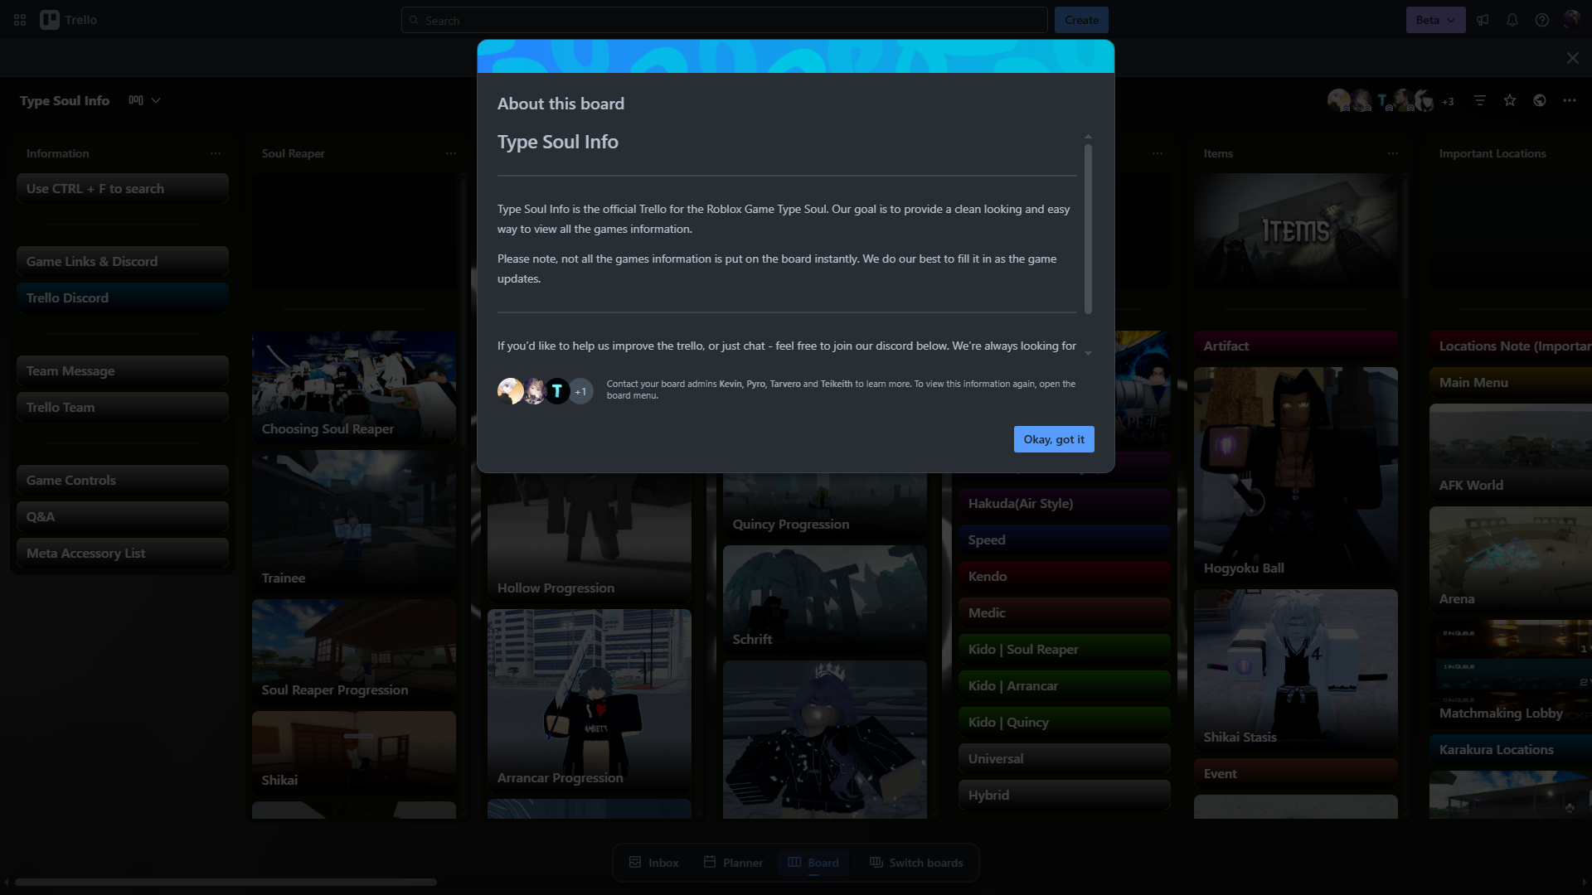Screen dimensions: 1592x895
Task: Star the Type Soul Info board
Action: pyautogui.click(x=1509, y=100)
